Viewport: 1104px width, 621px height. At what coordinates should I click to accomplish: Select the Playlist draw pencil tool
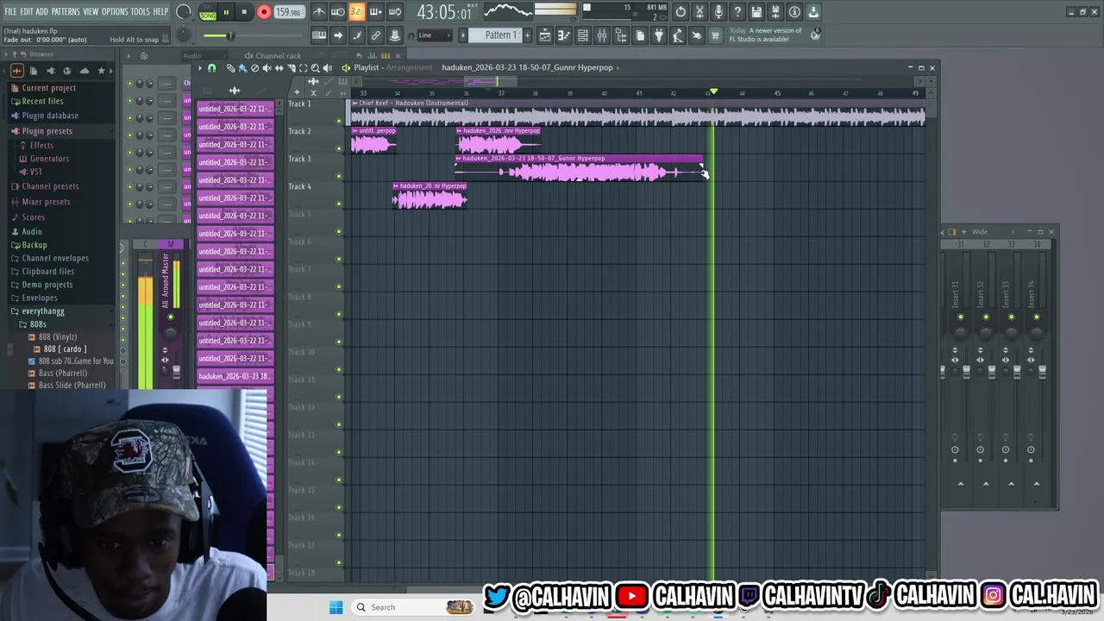230,68
